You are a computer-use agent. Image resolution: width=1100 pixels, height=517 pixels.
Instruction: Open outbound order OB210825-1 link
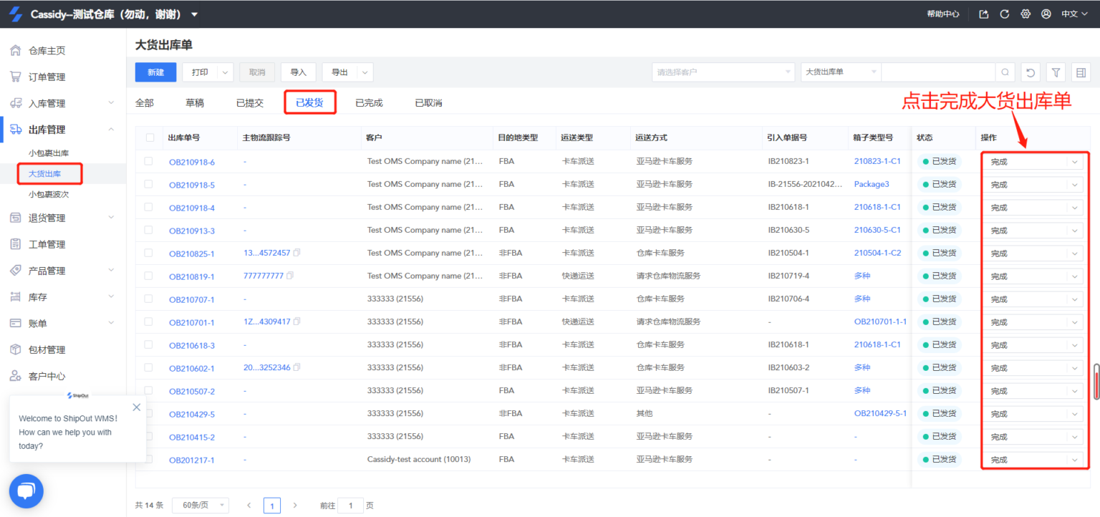click(192, 253)
